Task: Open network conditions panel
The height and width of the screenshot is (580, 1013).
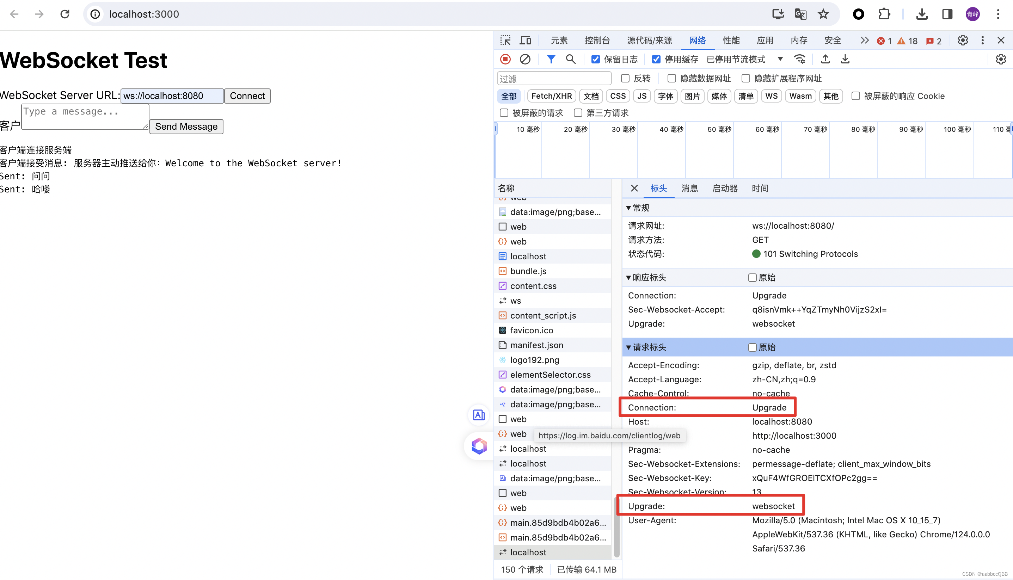Action: [800, 59]
